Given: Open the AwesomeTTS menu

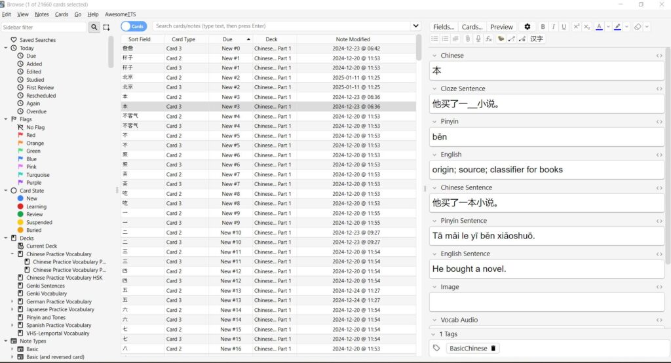Looking at the screenshot, I should click(x=121, y=14).
